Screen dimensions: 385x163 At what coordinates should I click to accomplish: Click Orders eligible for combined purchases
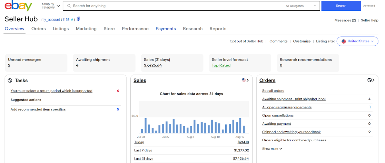coord(294,140)
